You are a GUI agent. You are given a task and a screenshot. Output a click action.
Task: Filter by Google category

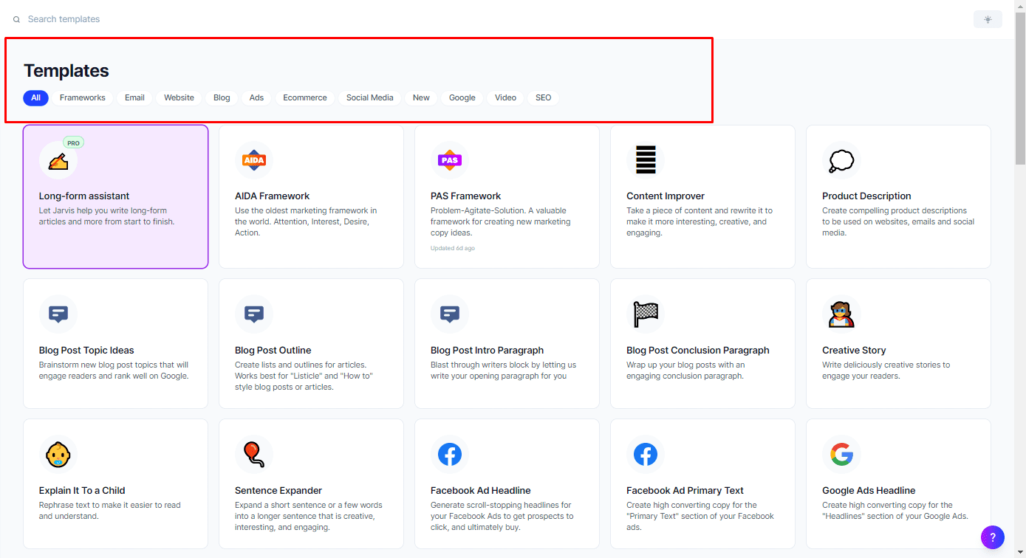pos(462,97)
